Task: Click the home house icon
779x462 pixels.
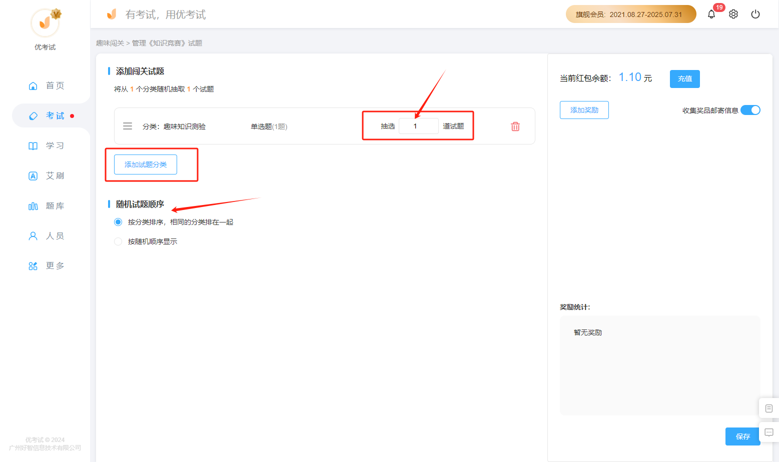Action: pos(33,85)
